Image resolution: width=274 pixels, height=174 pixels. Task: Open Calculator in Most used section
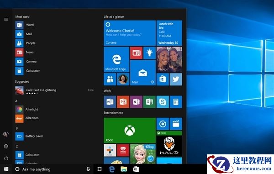(27, 71)
